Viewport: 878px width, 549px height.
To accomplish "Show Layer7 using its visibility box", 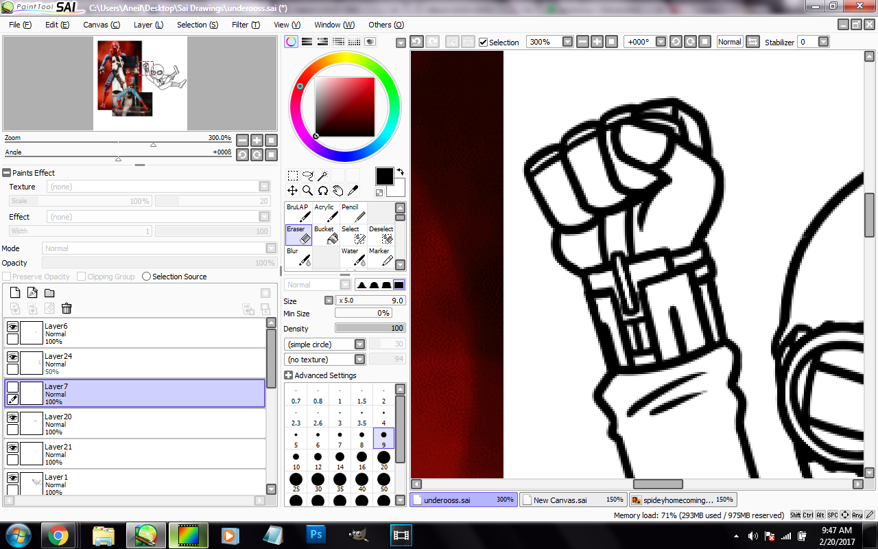I will [12, 388].
